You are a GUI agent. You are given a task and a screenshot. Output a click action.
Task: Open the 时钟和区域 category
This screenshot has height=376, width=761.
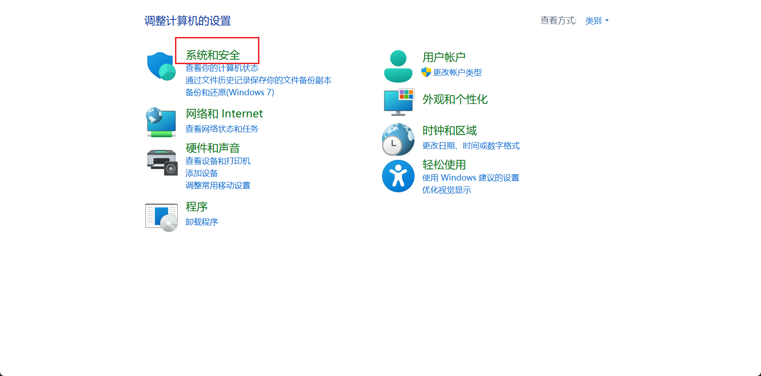click(449, 130)
